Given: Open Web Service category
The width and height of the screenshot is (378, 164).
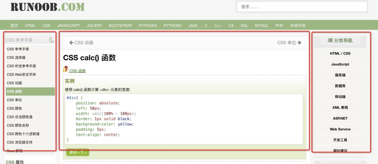Looking at the screenshot, I should (340, 129).
